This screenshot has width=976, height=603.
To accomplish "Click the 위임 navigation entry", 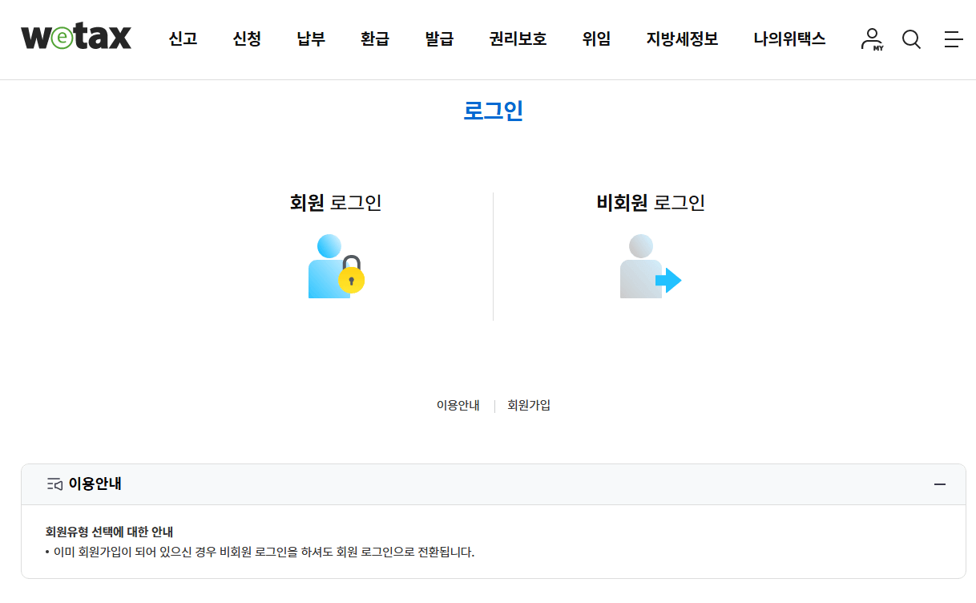I will pyautogui.click(x=596, y=39).
